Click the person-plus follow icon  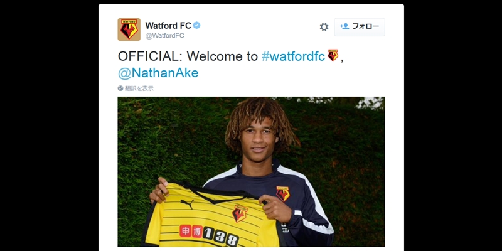pos(344,26)
